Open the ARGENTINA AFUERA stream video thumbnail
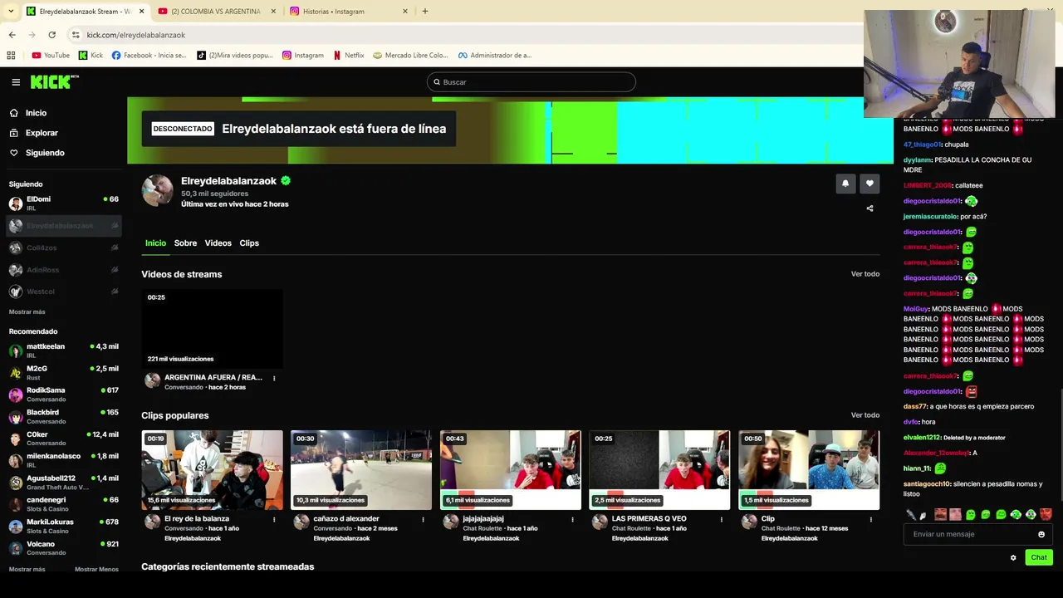The image size is (1063, 598). click(x=212, y=328)
